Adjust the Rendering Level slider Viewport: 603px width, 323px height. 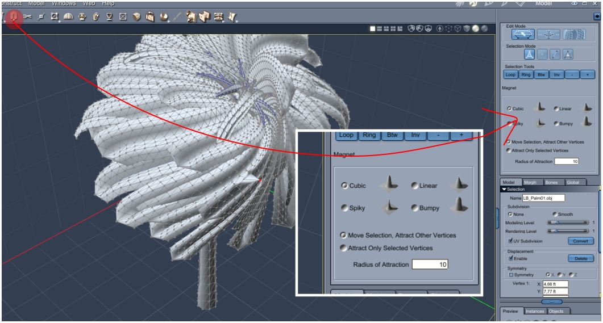click(x=568, y=231)
